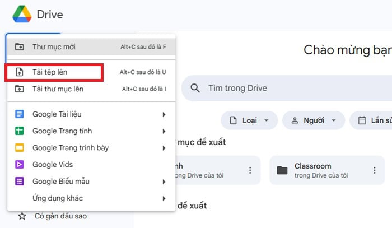Click the folder upload icon beside Tải thư mục lên
Image resolution: width=392 pixels, height=228 pixels.
coord(19,89)
